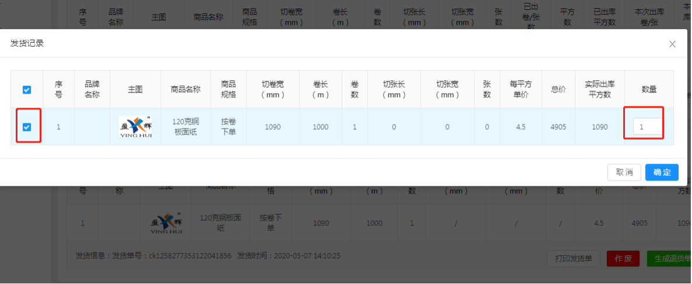Click the 每平方单价 column header

tap(521, 90)
